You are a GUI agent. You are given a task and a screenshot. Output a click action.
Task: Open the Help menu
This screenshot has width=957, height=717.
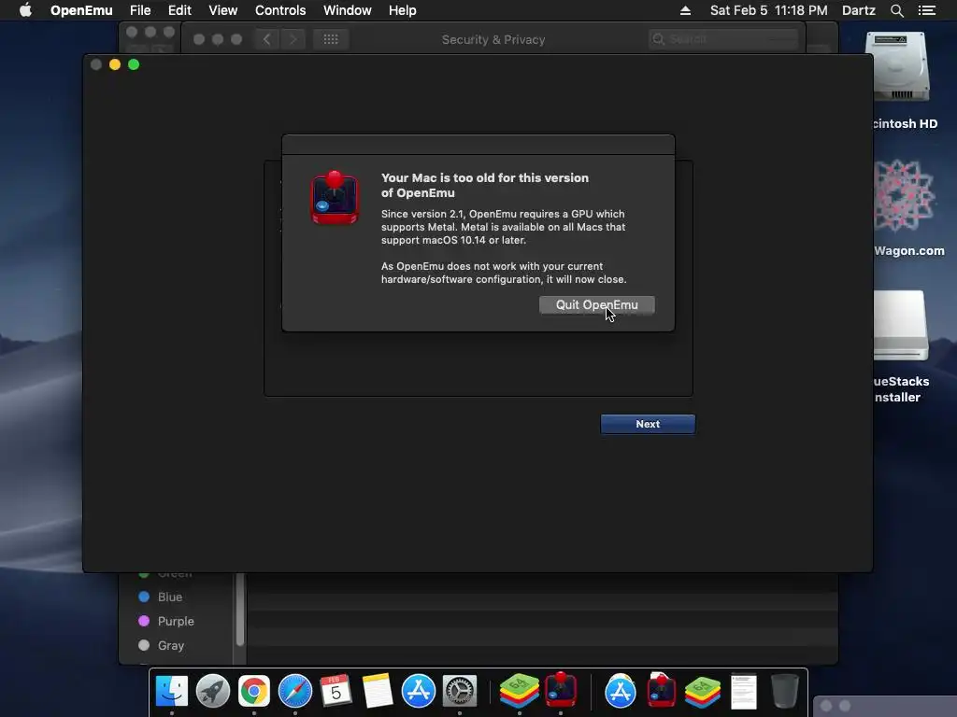(402, 10)
